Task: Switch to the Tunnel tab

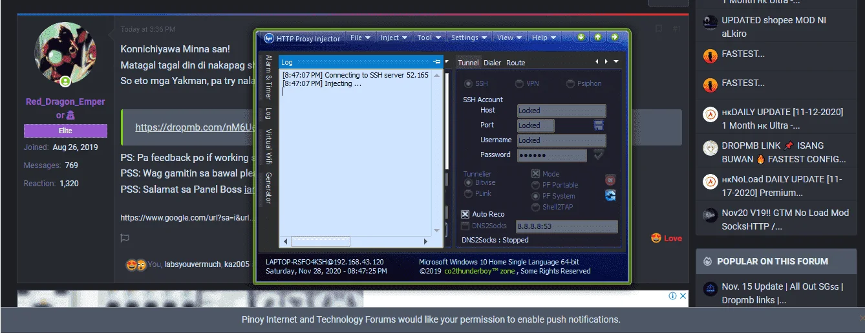Action: point(468,63)
